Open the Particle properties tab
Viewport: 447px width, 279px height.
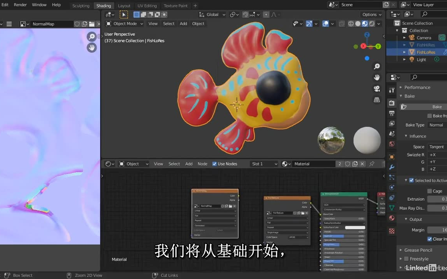click(x=392, y=177)
